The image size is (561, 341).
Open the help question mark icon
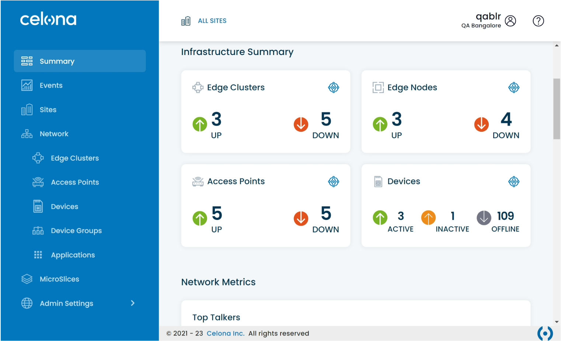coord(538,21)
